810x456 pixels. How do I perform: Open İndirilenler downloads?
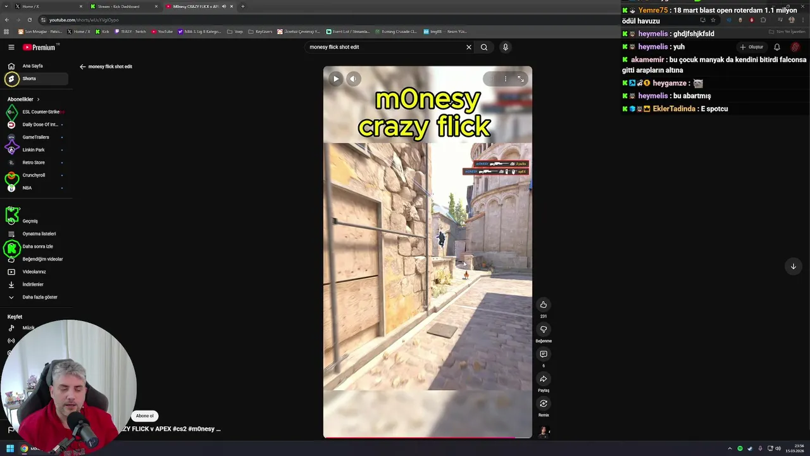tap(35, 284)
